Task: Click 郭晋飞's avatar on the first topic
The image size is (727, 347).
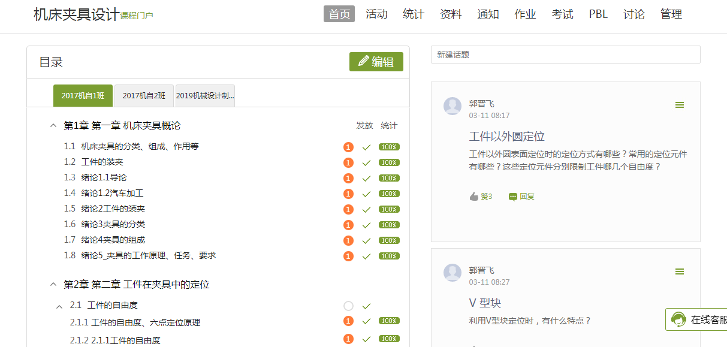Action: (x=452, y=105)
